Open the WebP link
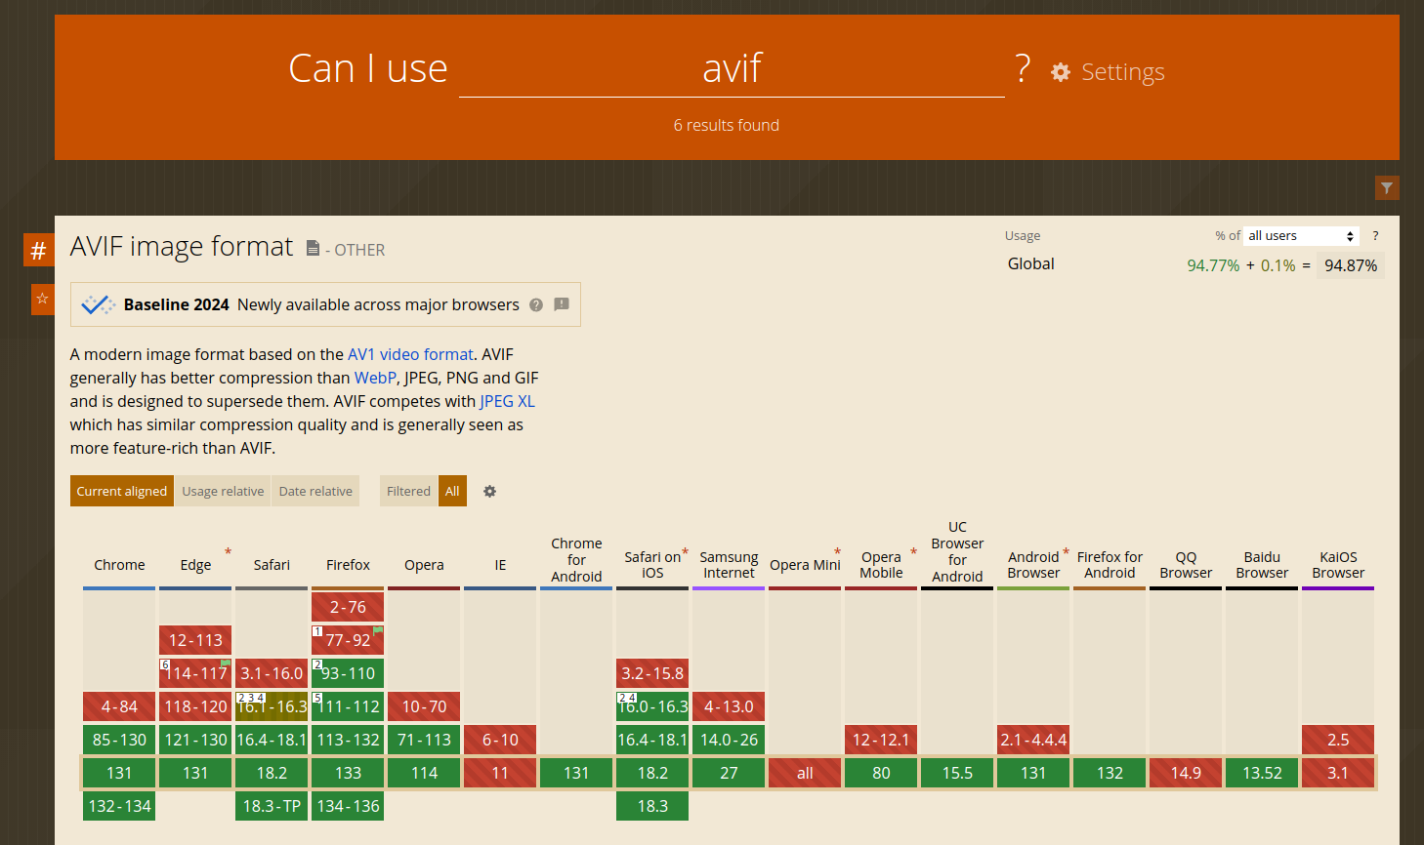This screenshot has height=845, width=1424. click(375, 378)
